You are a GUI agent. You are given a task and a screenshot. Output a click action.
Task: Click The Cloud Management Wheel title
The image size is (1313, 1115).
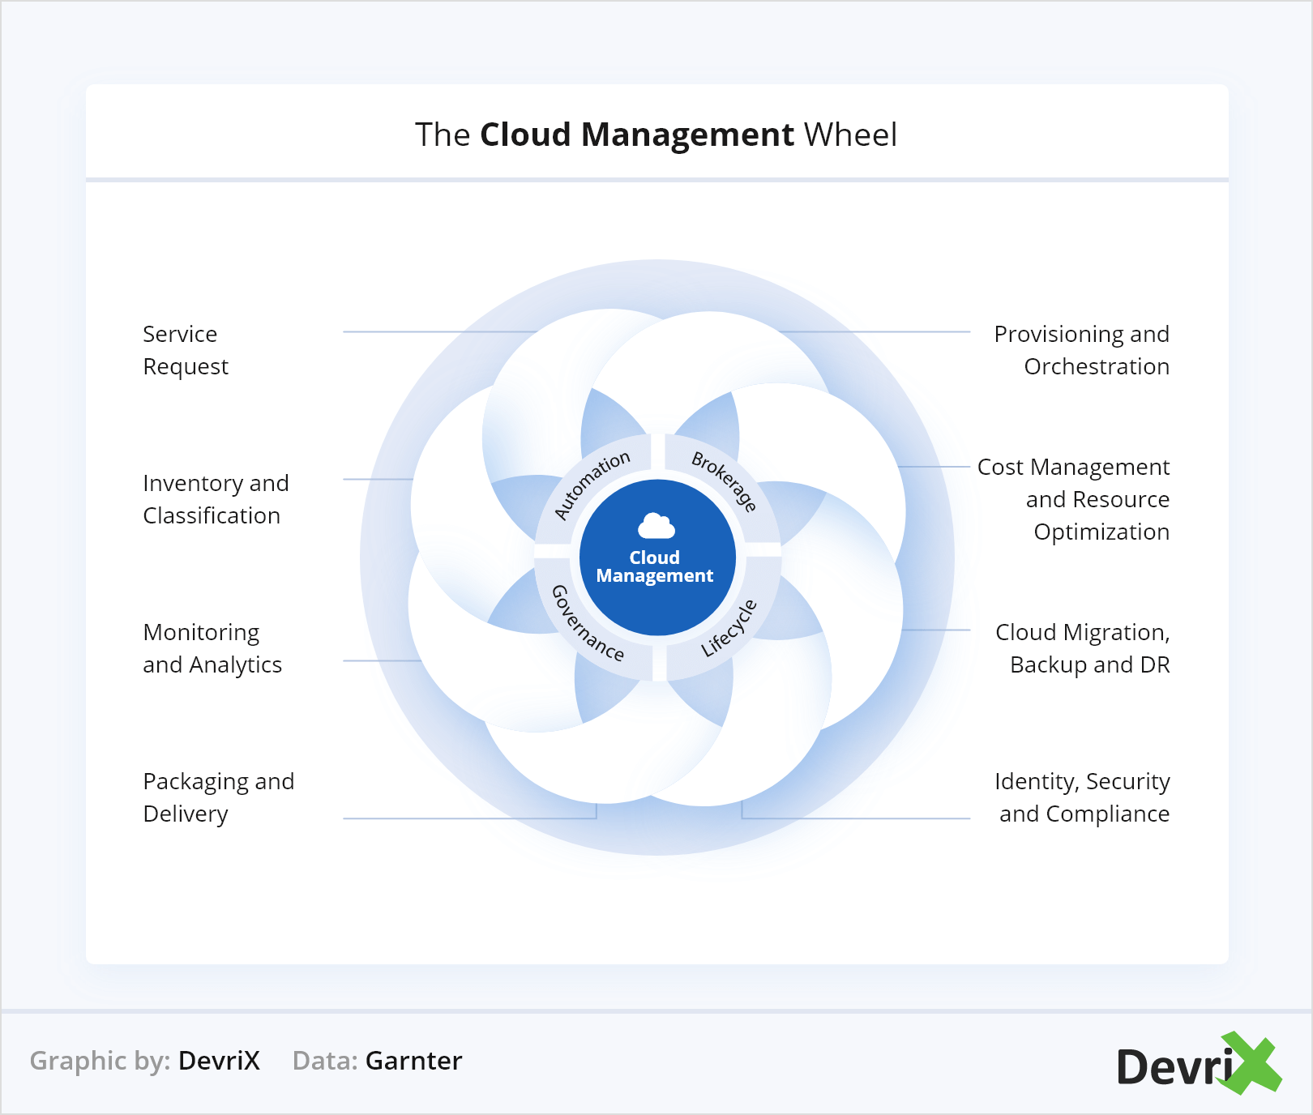(x=656, y=135)
